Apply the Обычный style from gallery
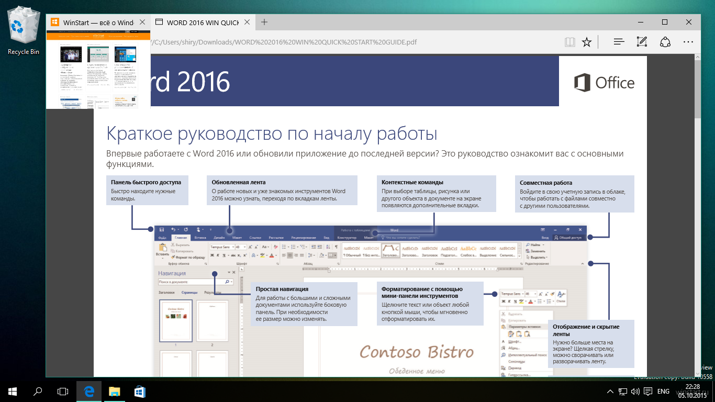Screen dimensions: 715x402 (352, 250)
